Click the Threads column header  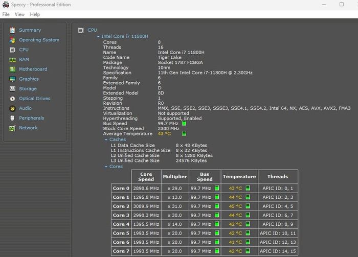click(x=278, y=177)
